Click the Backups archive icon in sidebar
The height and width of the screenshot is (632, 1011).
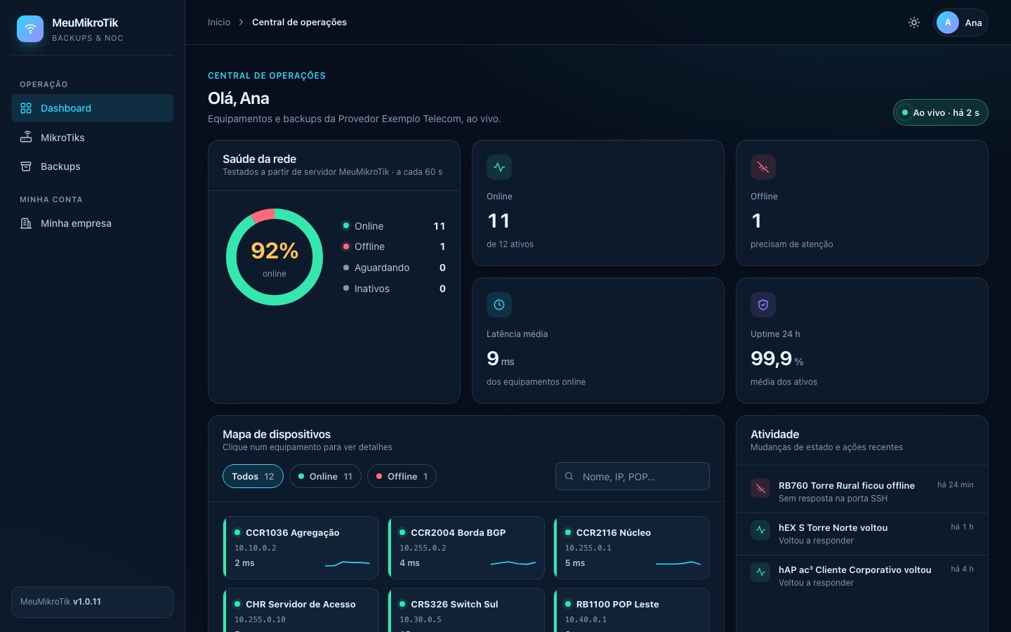(26, 166)
